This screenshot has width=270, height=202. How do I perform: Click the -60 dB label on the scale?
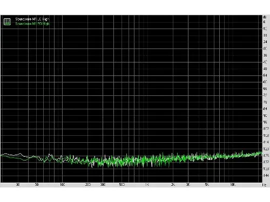click(265, 82)
